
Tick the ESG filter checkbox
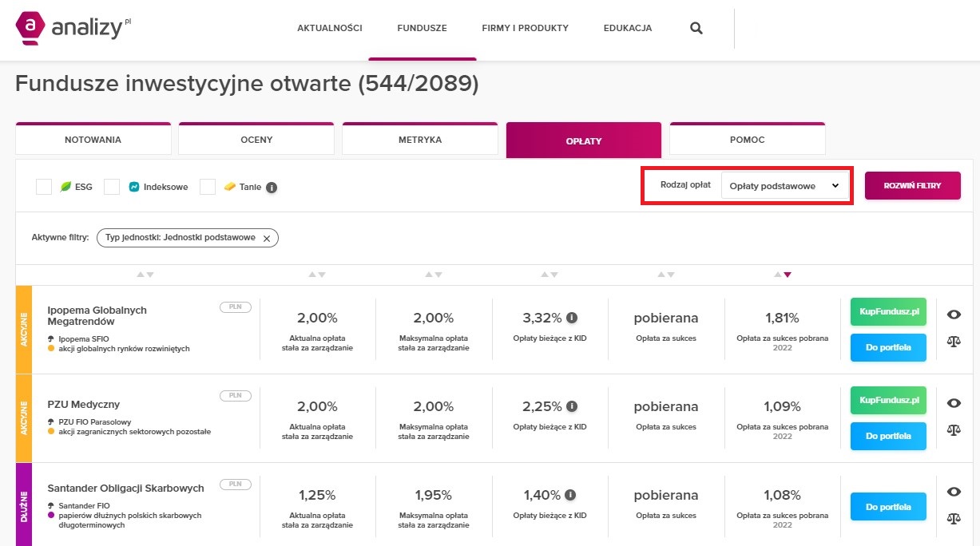[44, 187]
